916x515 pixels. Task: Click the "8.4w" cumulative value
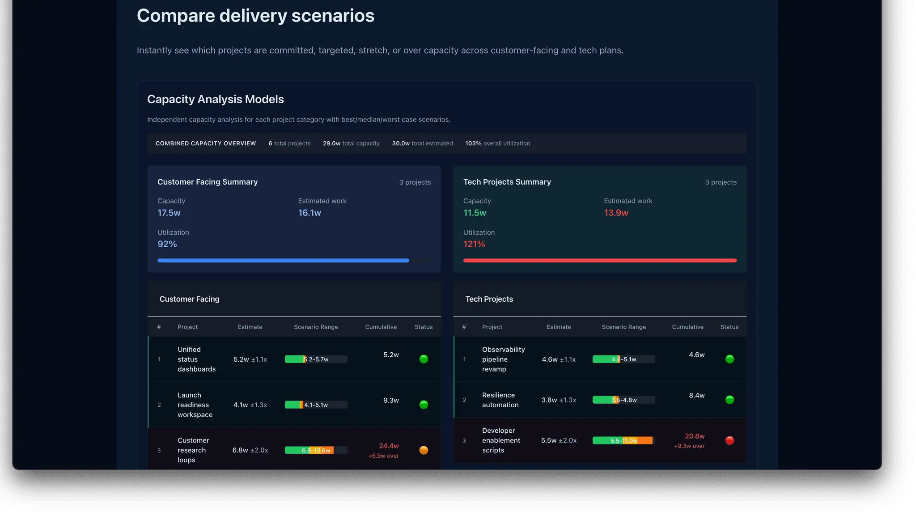(x=697, y=395)
